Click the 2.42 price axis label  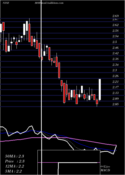(115, 53)
